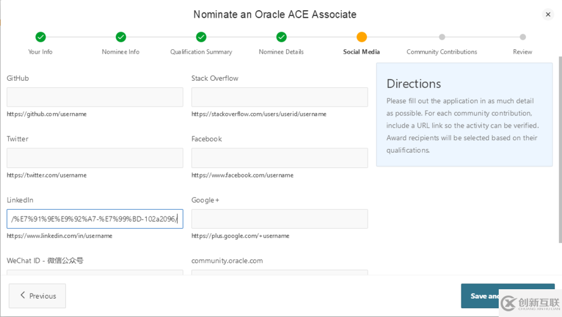Go to the completed Your Info step
562x317 pixels.
[x=41, y=37]
